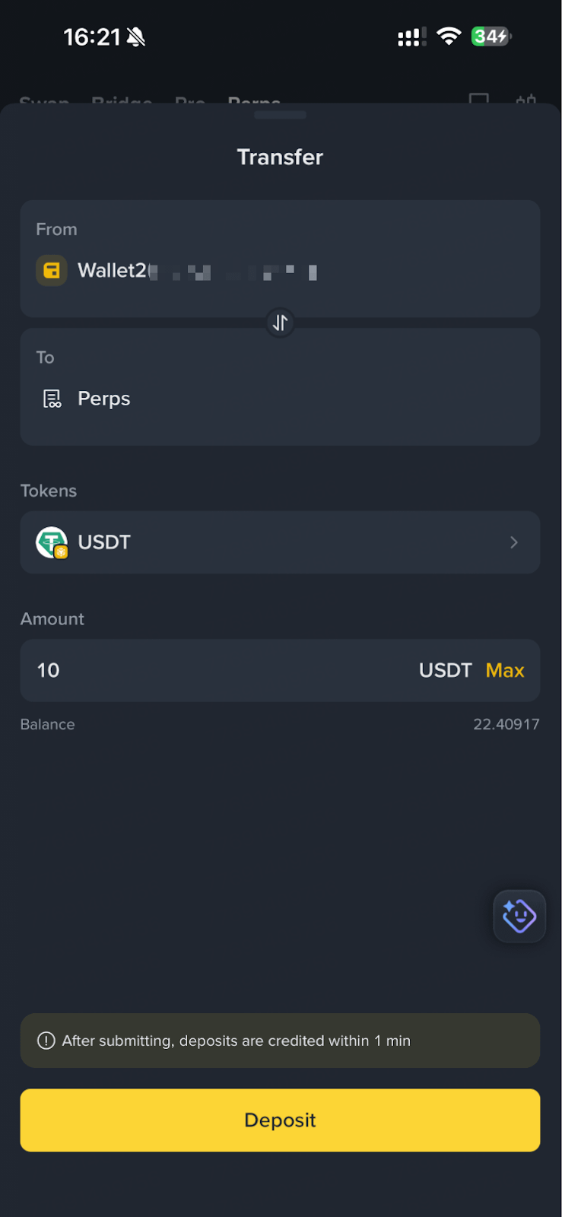Tap Max to fill full balance
The width and height of the screenshot is (562, 1217).
[505, 670]
